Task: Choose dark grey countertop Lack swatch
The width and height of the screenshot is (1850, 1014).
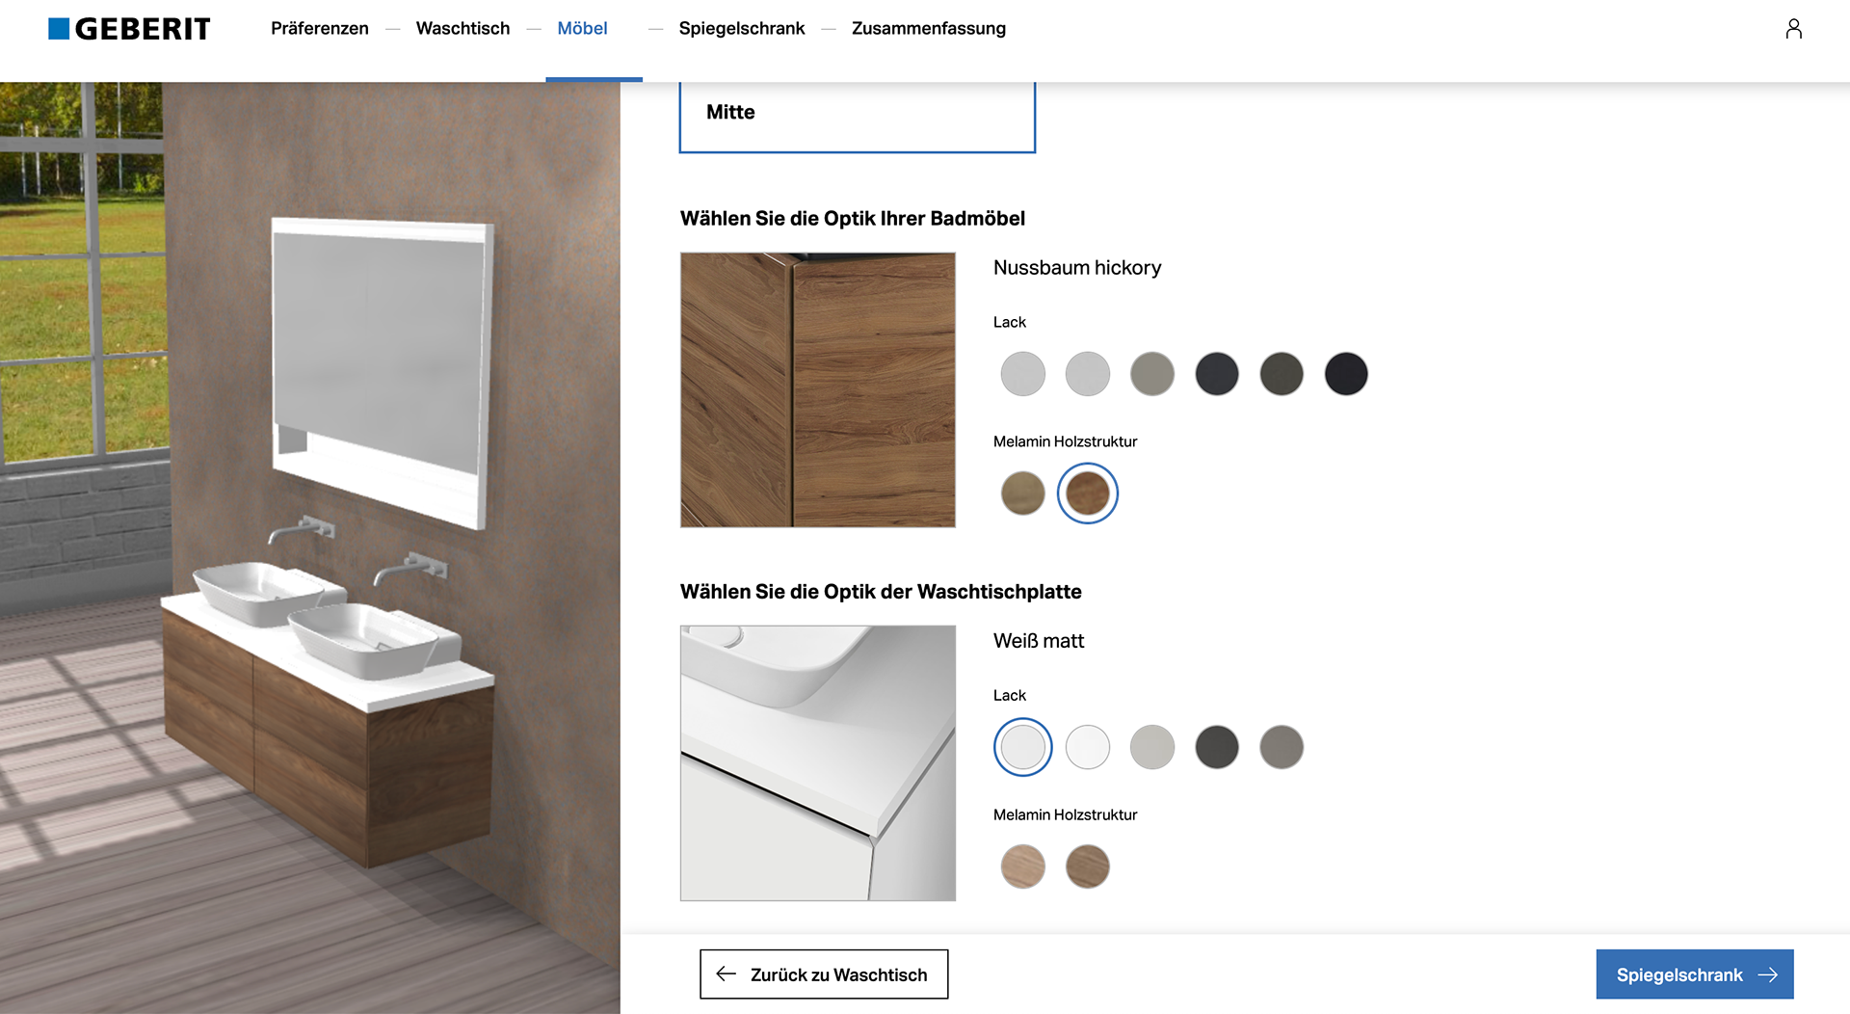Action: 1216,747
